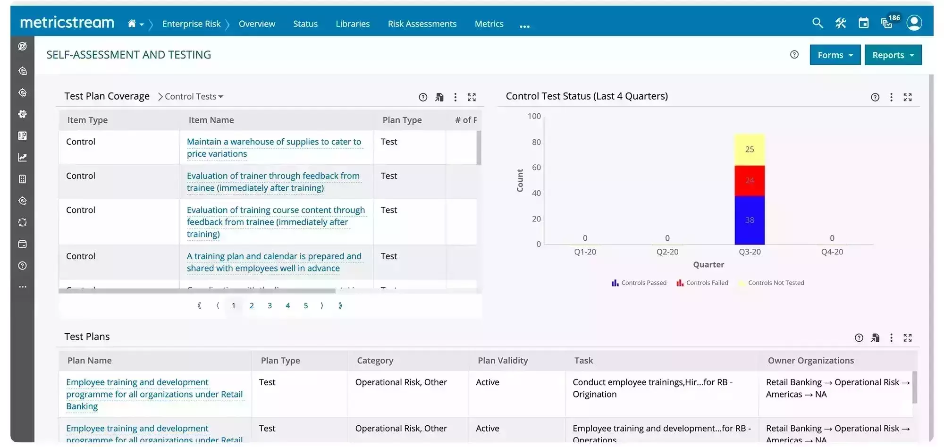Expand the home dropdown arrow
Viewport: 944px width, 447px height.
[x=142, y=25]
